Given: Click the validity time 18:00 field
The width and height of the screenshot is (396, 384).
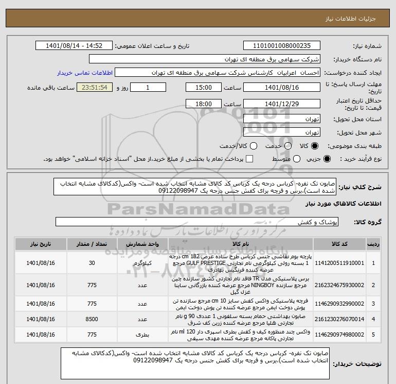Looking at the screenshot, I should pyautogui.click(x=204, y=104).
